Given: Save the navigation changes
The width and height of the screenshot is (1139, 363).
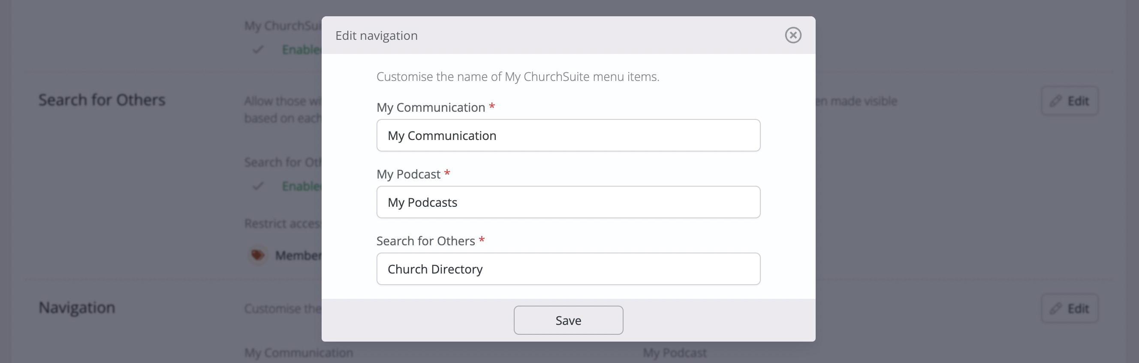Looking at the screenshot, I should pyautogui.click(x=568, y=320).
